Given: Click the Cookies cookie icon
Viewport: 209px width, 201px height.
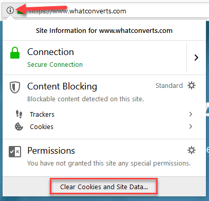Looking at the screenshot, I should tap(19, 126).
